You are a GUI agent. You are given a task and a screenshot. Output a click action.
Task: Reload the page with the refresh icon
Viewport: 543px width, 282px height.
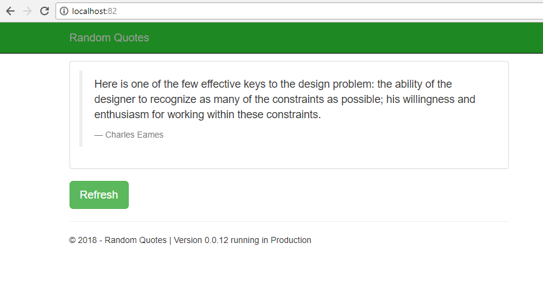coord(44,11)
